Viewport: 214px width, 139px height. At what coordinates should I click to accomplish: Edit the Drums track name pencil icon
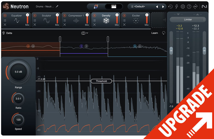tap(57, 7)
